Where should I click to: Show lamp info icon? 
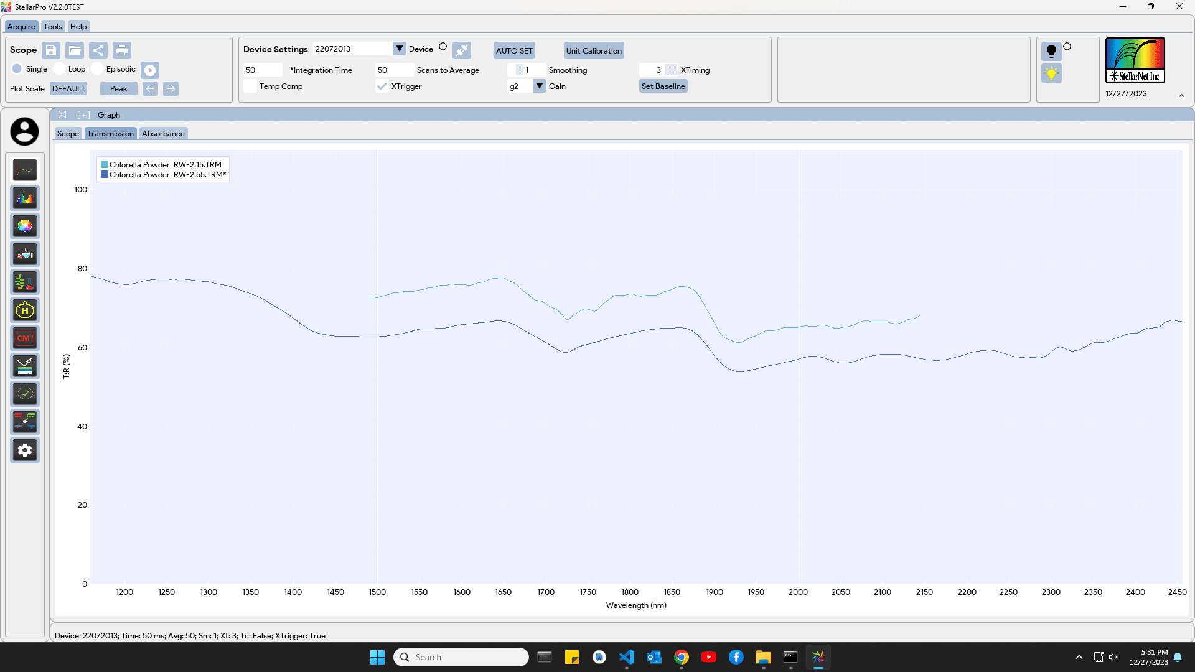coord(1067,47)
